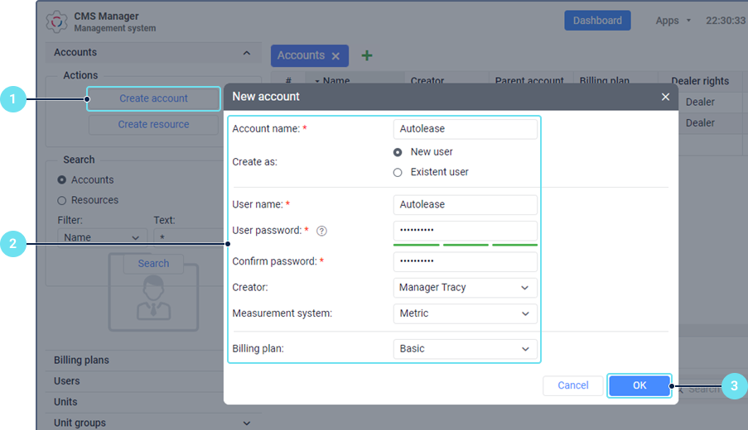The height and width of the screenshot is (430, 748).
Task: Select the New user radio option
Action: point(398,152)
